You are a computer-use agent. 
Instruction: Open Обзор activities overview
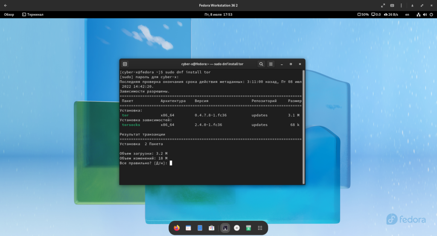pos(9,15)
